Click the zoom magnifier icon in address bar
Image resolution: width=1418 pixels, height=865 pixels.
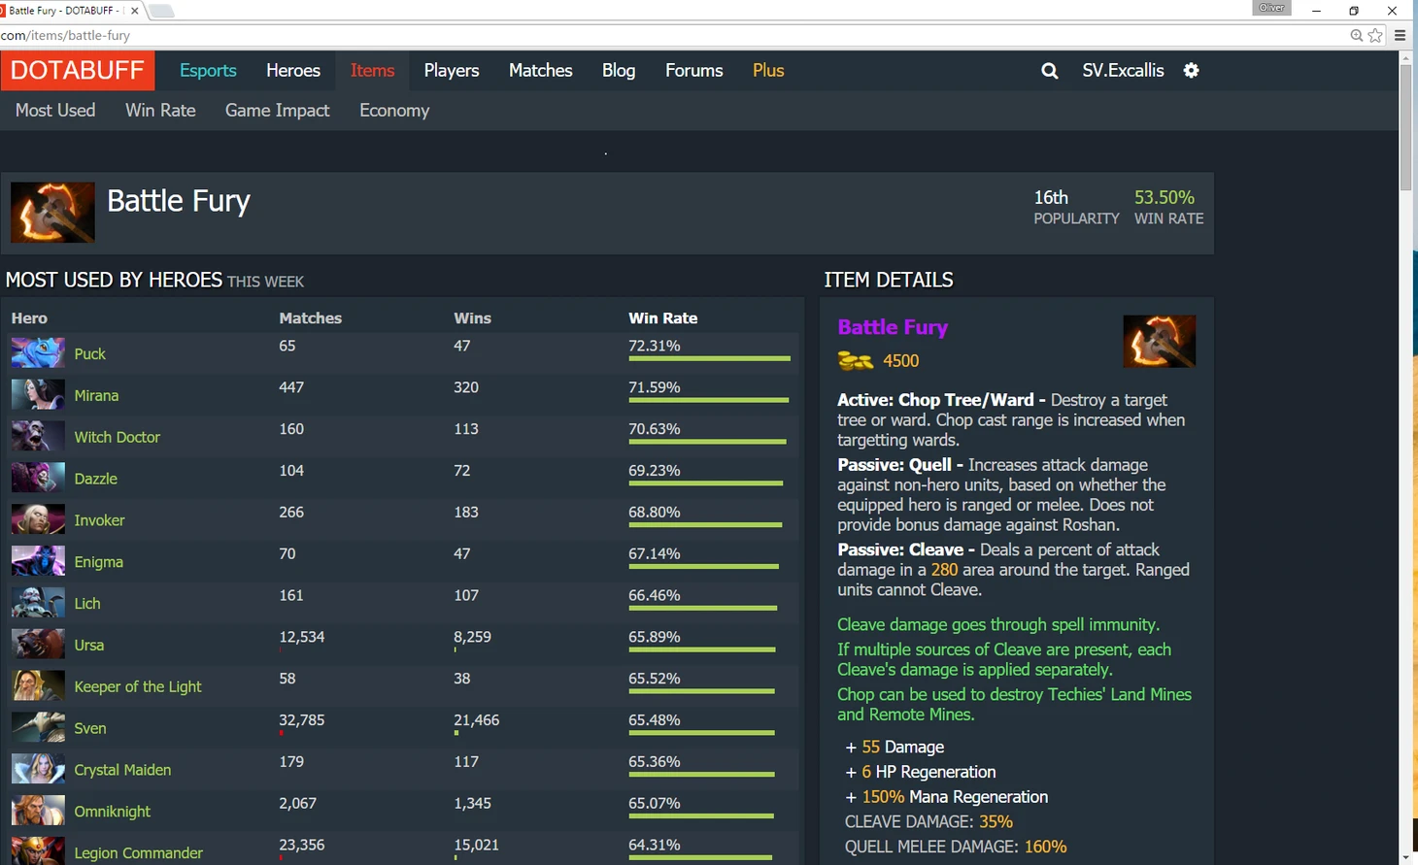pyautogui.click(x=1357, y=36)
